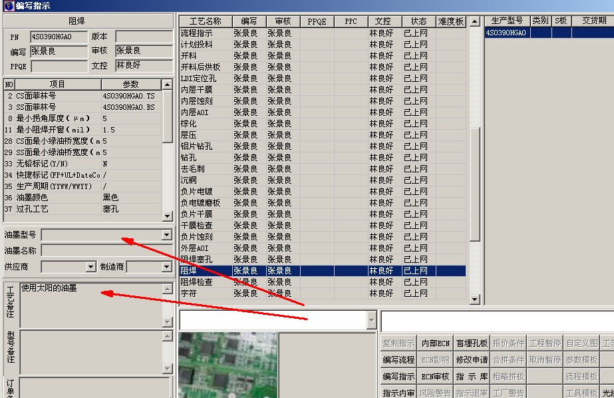The width and height of the screenshot is (614, 398).
Task: Click the process list scroll-down arrow
Action: click(x=474, y=299)
